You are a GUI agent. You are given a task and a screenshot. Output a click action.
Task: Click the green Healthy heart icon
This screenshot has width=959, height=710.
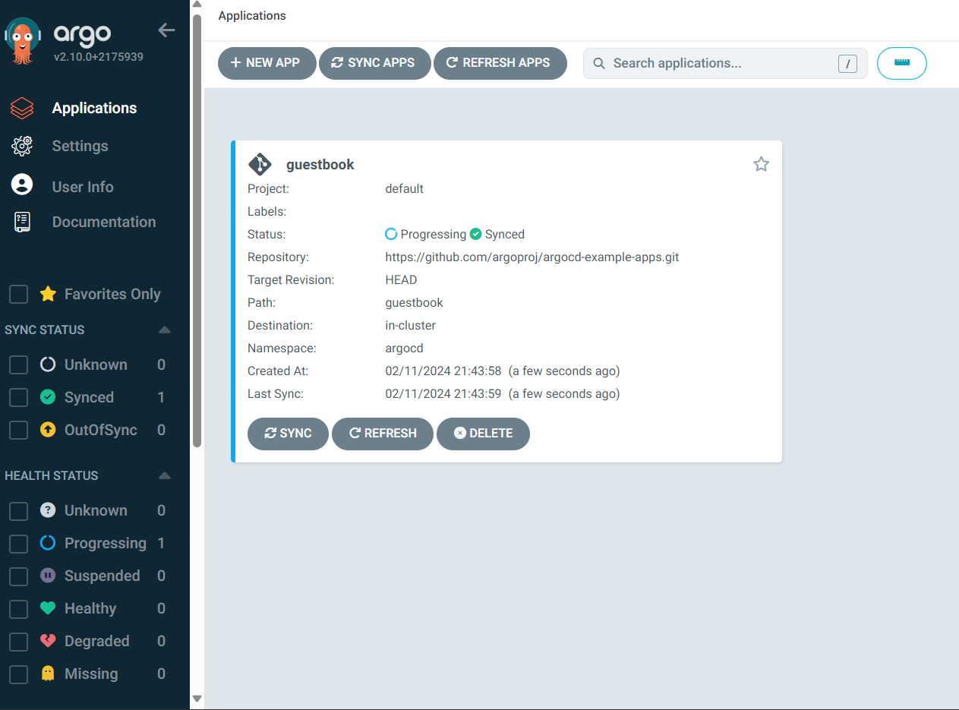pyautogui.click(x=48, y=608)
